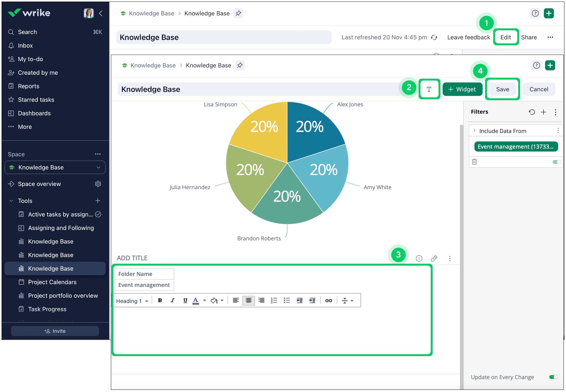Delete filter with the trash icon
Viewport: 566px width, 392px height.
click(x=474, y=162)
